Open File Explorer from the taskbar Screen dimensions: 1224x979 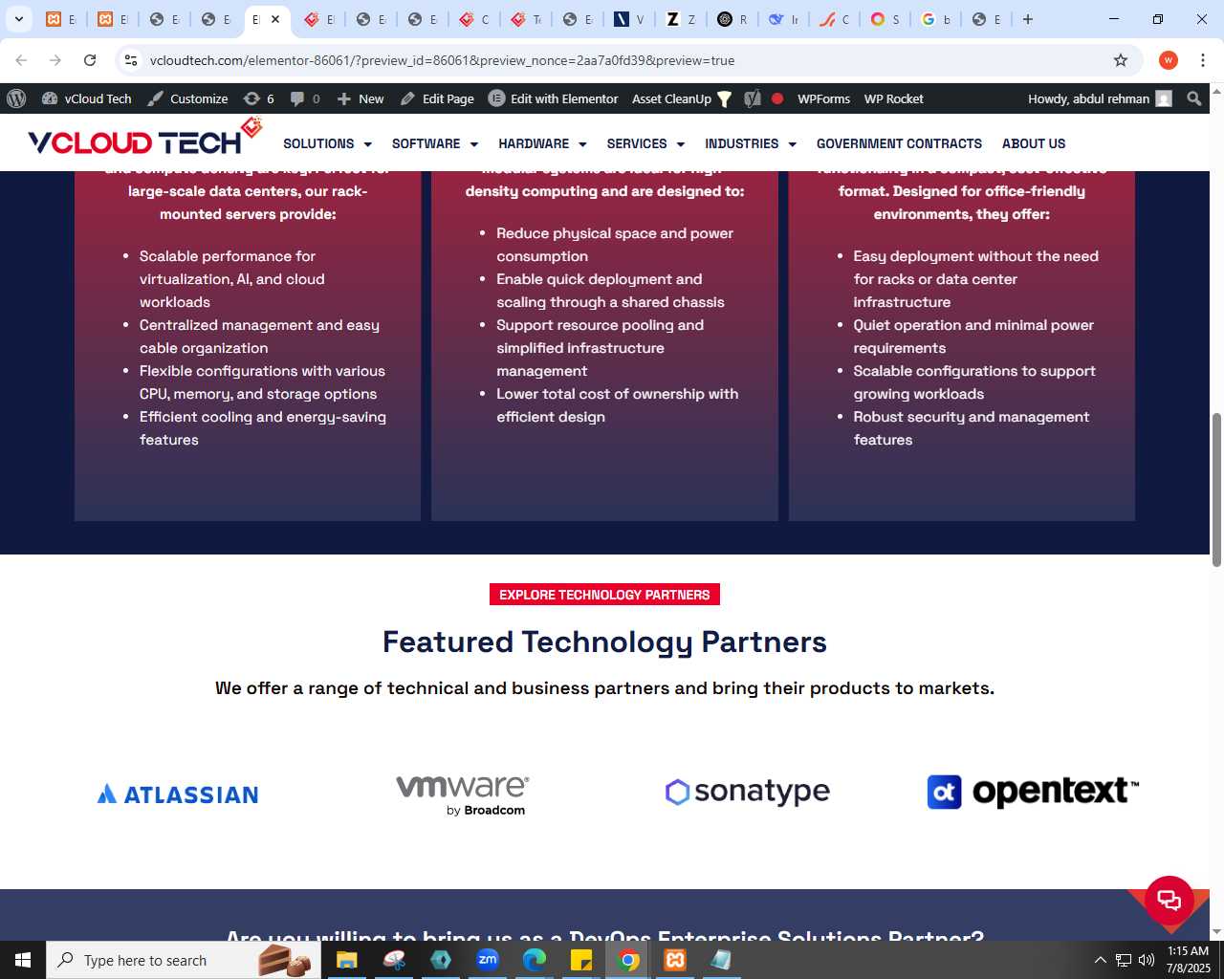click(x=347, y=960)
